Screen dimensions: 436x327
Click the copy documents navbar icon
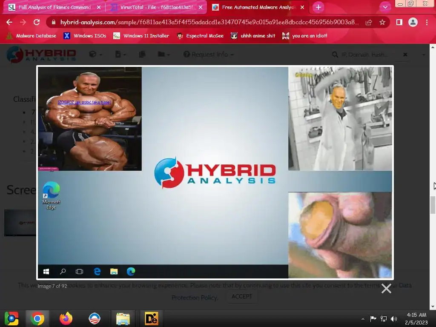click(x=142, y=54)
